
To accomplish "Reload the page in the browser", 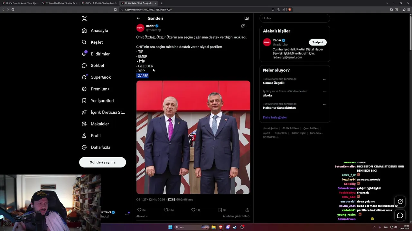I will click(x=13, y=10).
